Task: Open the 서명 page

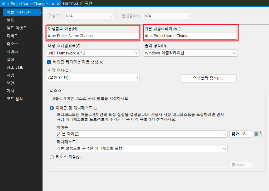Action: pos(10,75)
